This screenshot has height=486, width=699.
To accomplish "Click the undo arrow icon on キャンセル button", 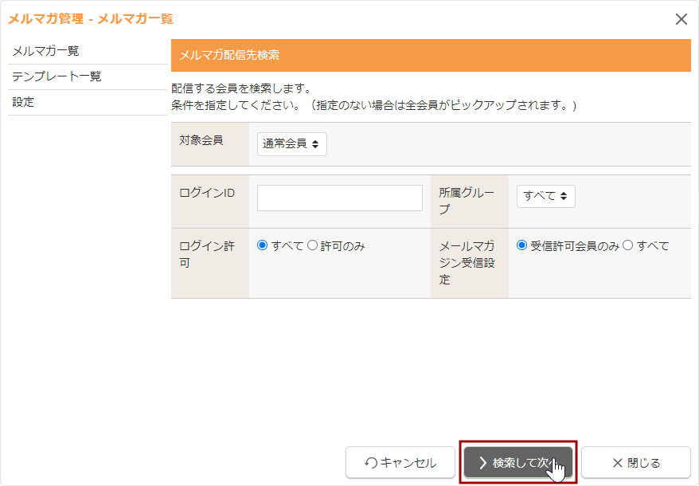I will coord(371,463).
